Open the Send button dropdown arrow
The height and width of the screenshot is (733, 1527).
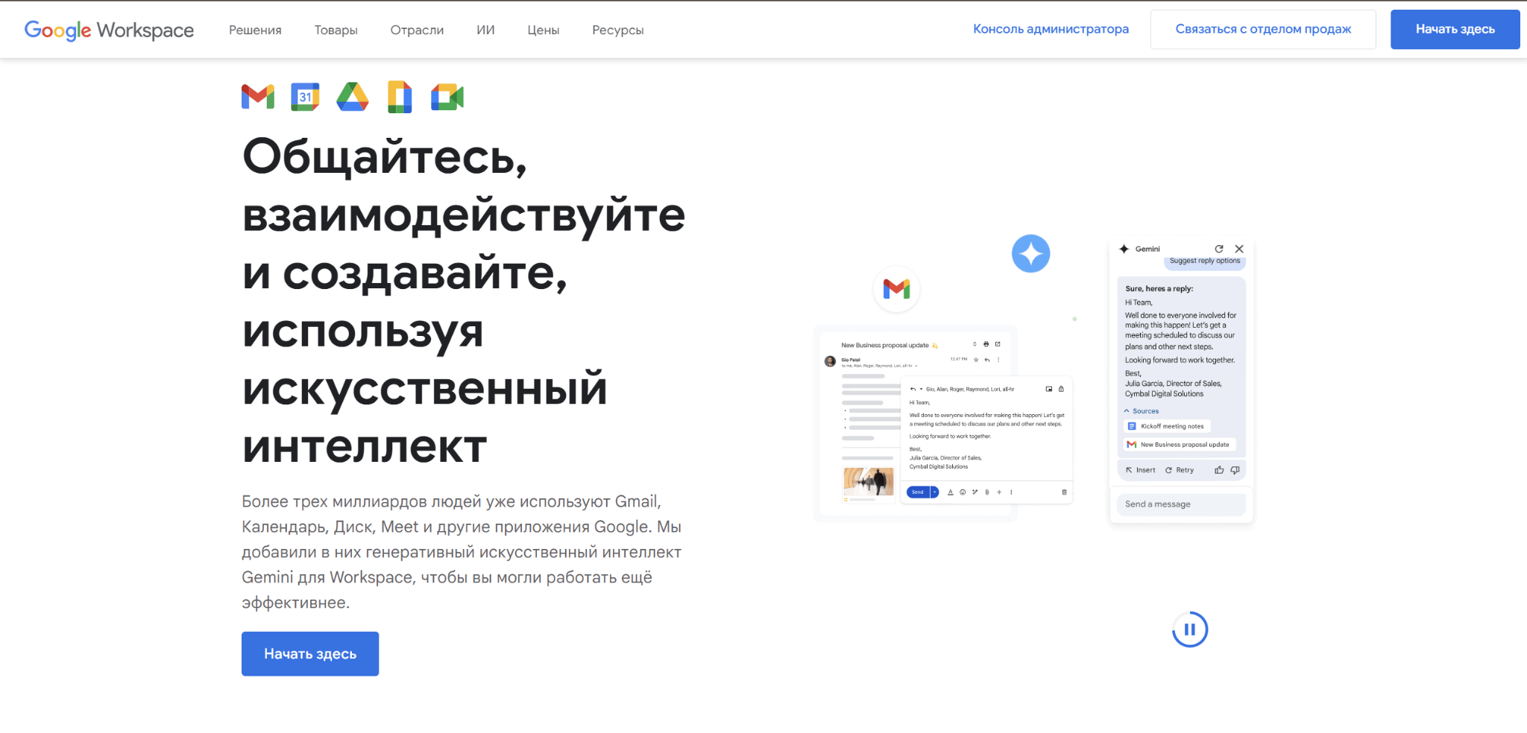click(x=934, y=492)
